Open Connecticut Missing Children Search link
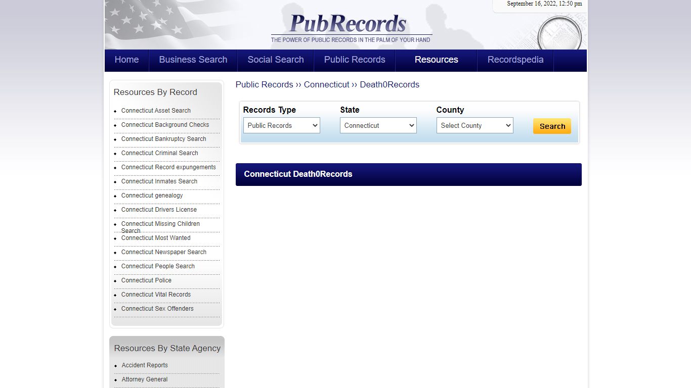The height and width of the screenshot is (388, 691). click(x=160, y=227)
